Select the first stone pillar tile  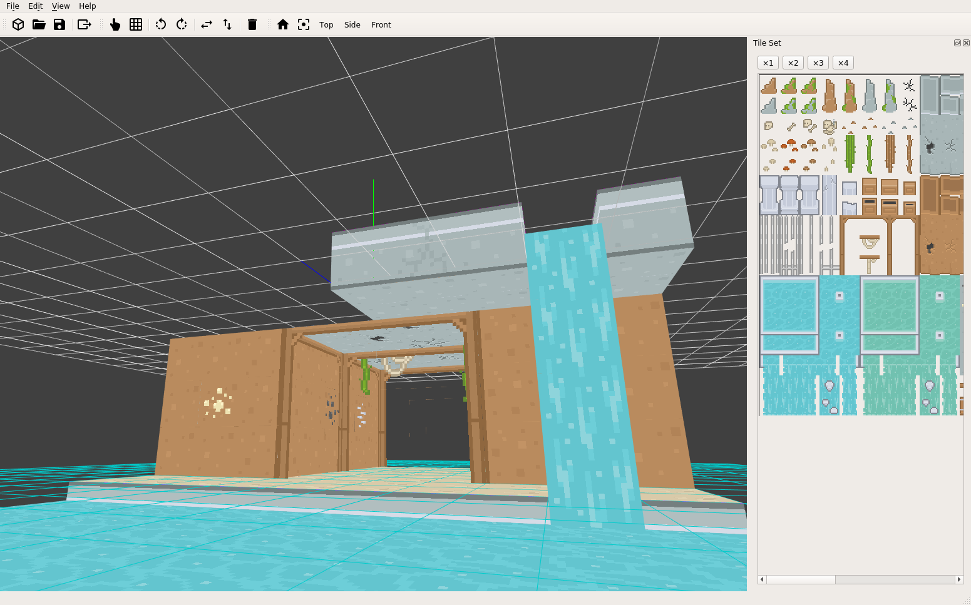(769, 195)
